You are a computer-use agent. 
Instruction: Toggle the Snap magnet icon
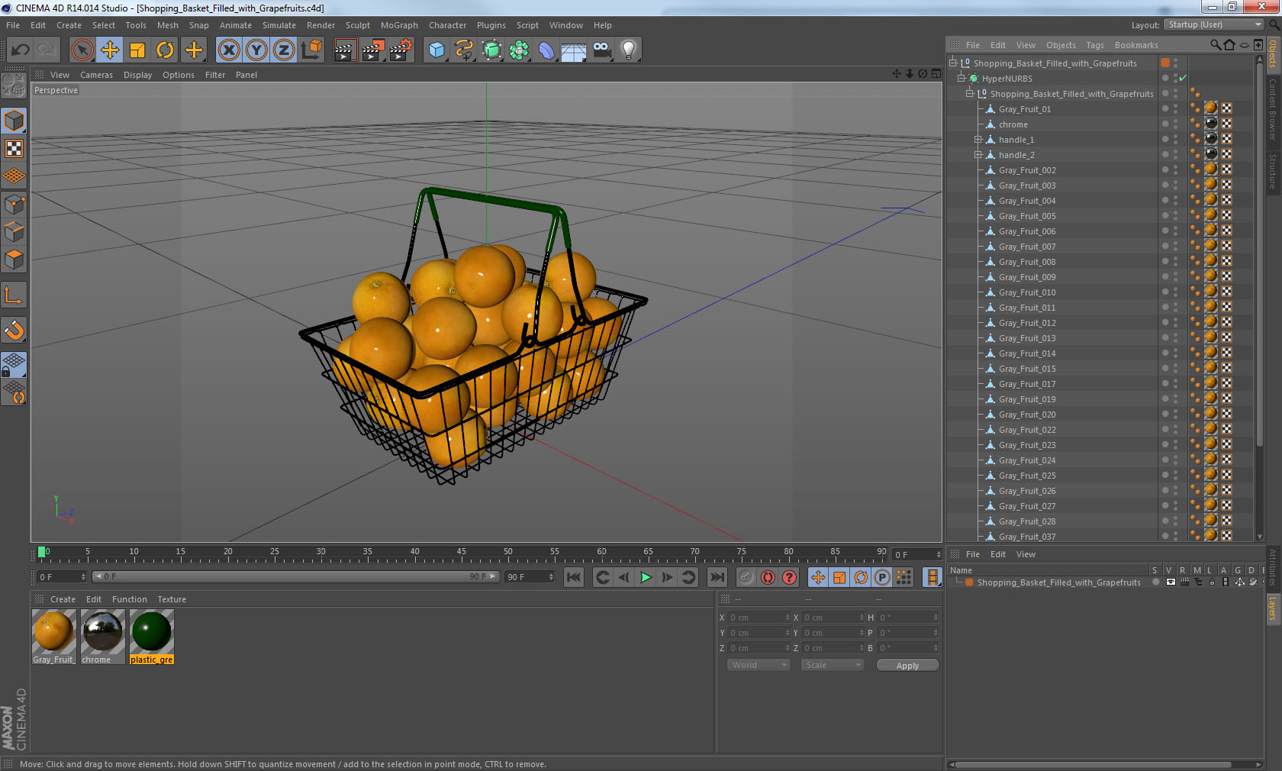coord(14,330)
